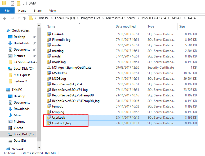Screen dimensions: 205x156
Task: Open the Customize Quick Access Toolbar dropdown
Action: [x=23, y=4]
